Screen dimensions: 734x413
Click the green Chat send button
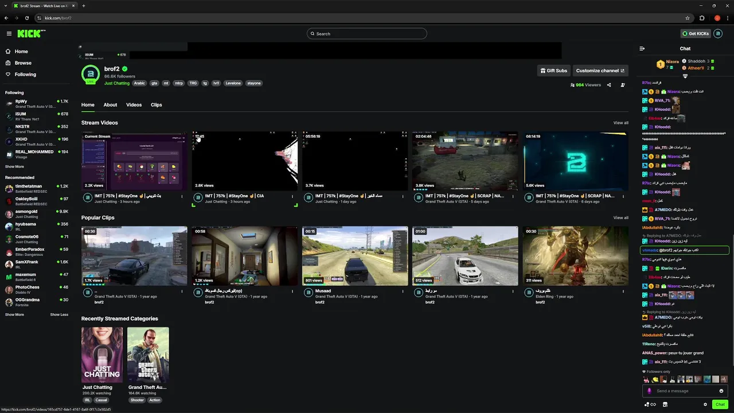pos(720,404)
